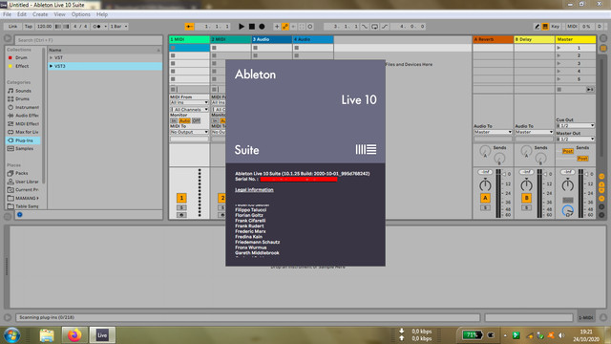Click the Session Record circle button

[310, 27]
